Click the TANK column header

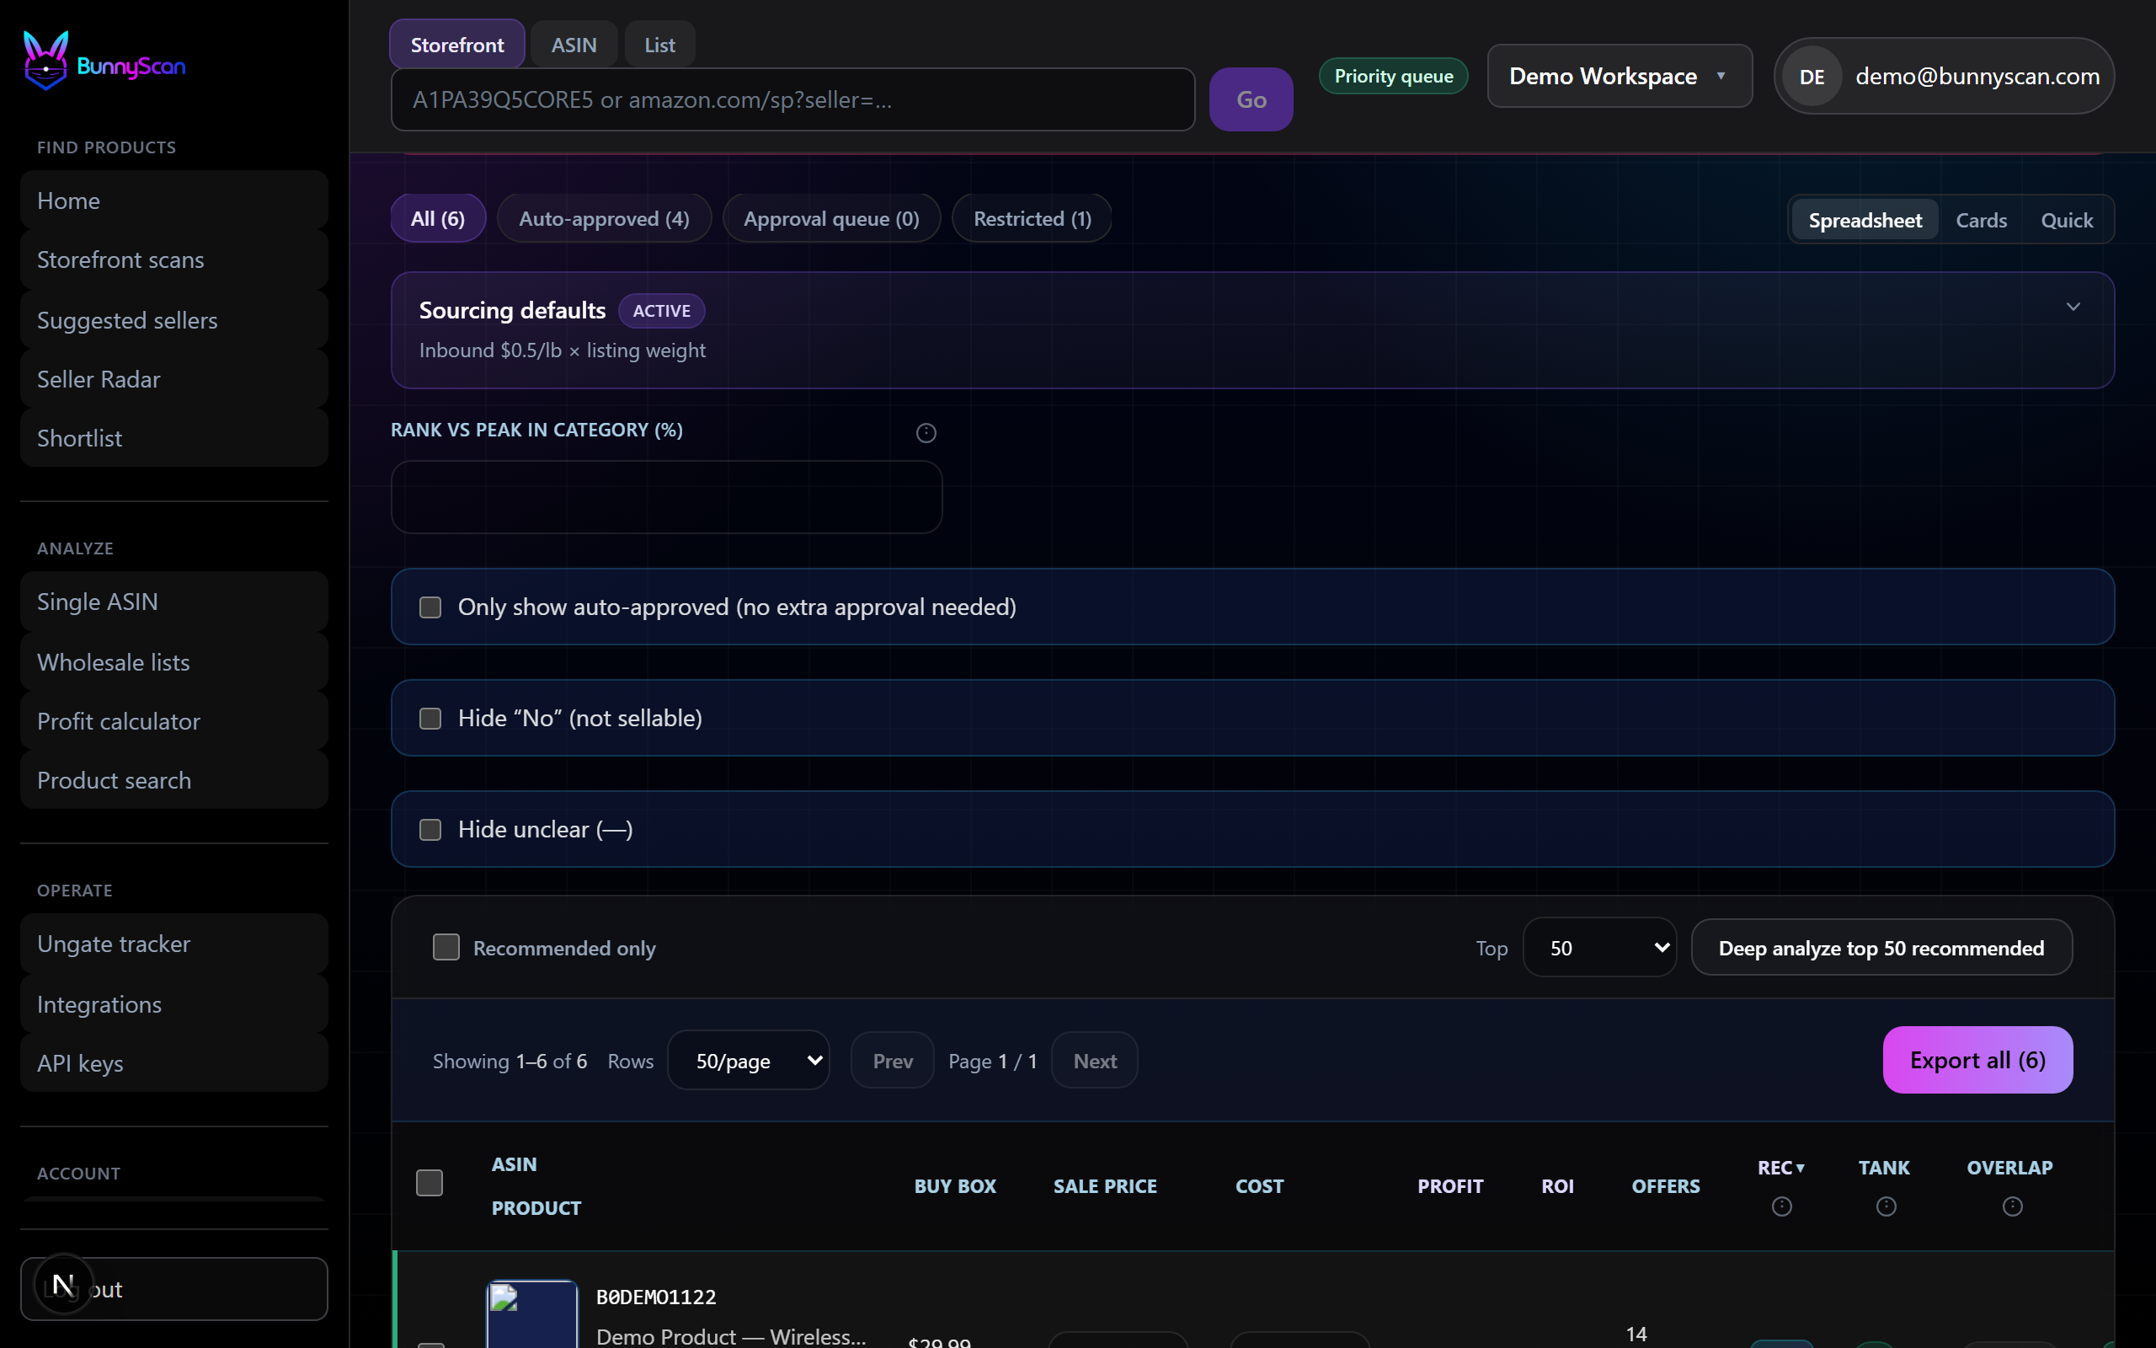(1883, 1167)
